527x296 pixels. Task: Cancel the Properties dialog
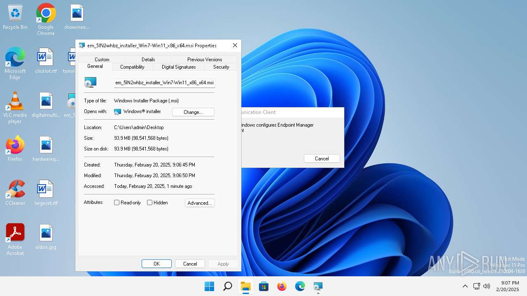point(190,264)
